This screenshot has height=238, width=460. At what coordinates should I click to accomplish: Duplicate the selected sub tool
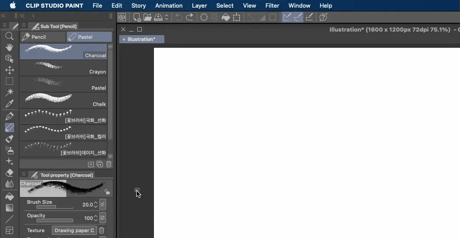(x=100, y=164)
